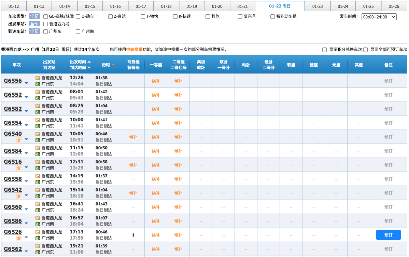Expand the blue arrow beside G6584
The width and height of the screenshot is (409, 257).
[26, 153]
